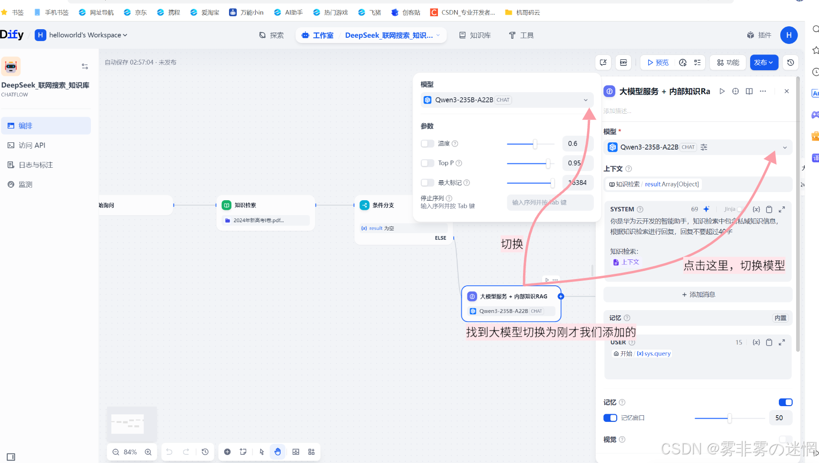
Task: Open help book icon in panel header
Action: click(749, 91)
